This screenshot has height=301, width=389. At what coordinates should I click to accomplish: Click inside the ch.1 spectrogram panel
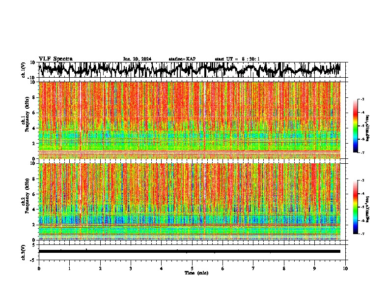click(190, 120)
